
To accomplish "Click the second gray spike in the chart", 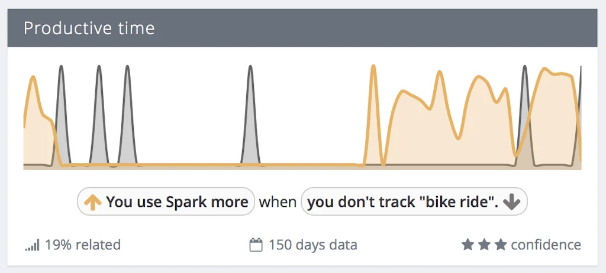I will tap(99, 112).
